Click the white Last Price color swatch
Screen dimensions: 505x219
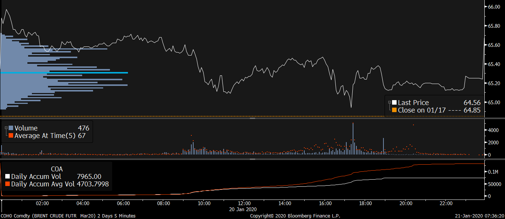[394, 103]
